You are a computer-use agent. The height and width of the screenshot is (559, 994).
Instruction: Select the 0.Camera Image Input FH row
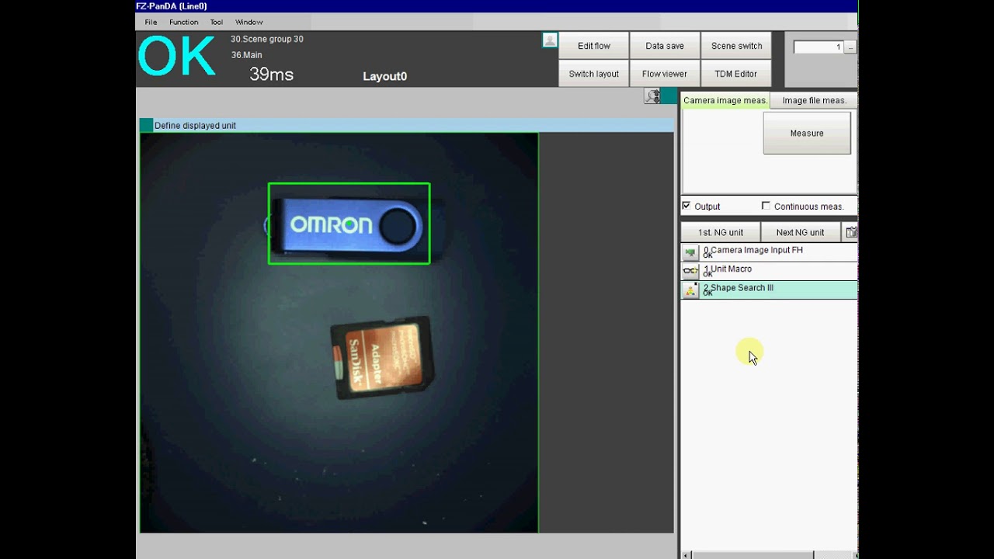(x=769, y=252)
